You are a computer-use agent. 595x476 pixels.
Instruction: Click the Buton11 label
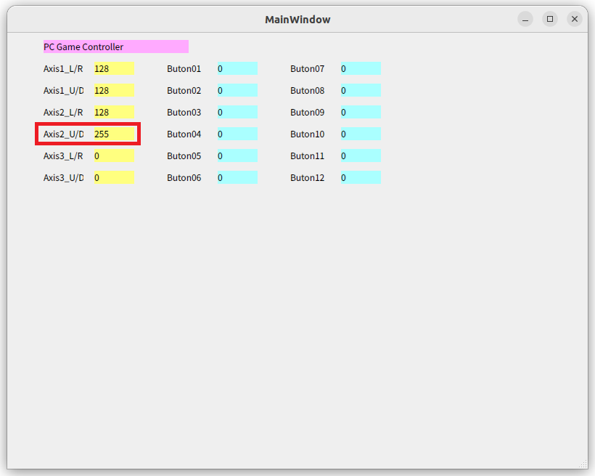coord(306,156)
